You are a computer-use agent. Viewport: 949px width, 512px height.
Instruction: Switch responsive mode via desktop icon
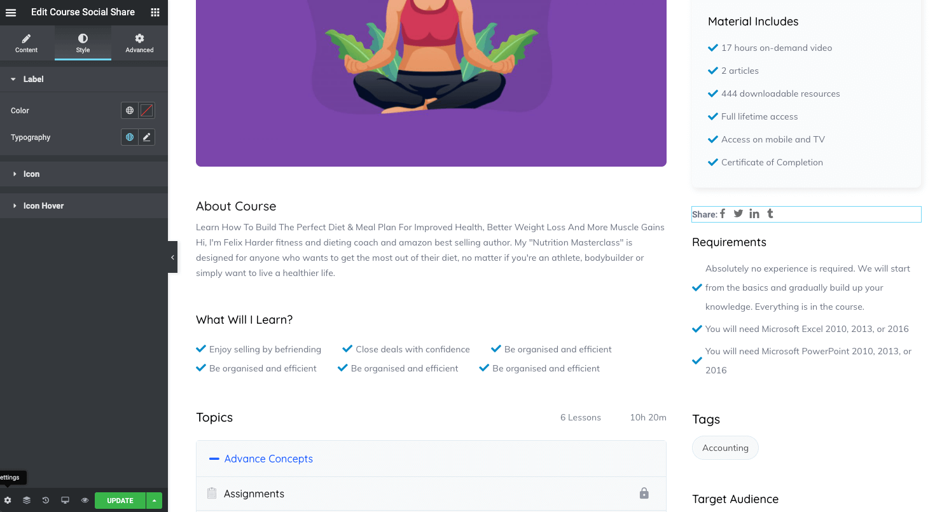pos(65,501)
